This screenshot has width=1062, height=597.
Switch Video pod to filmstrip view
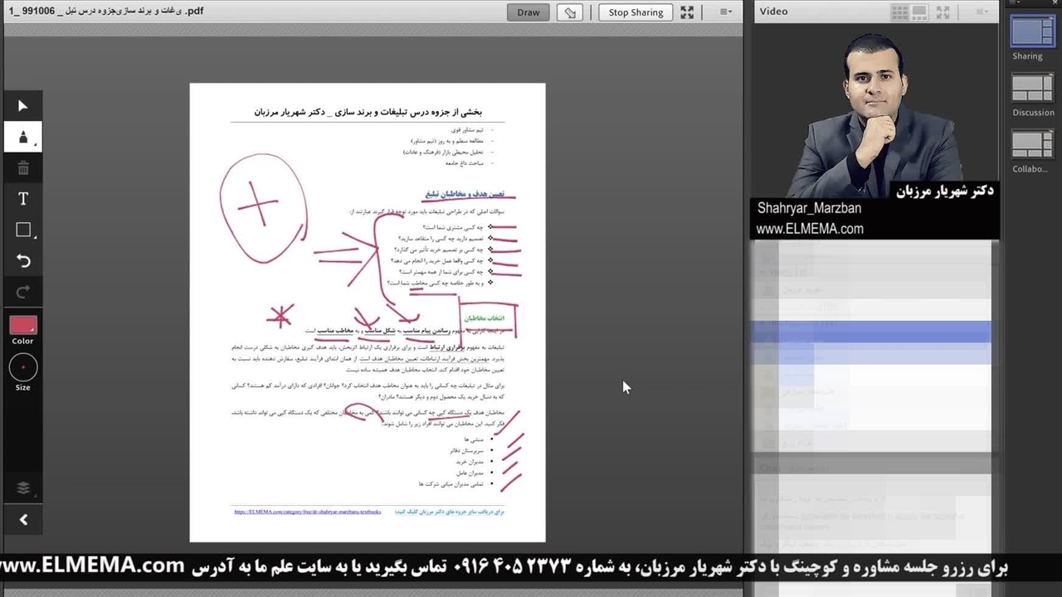pos(920,12)
